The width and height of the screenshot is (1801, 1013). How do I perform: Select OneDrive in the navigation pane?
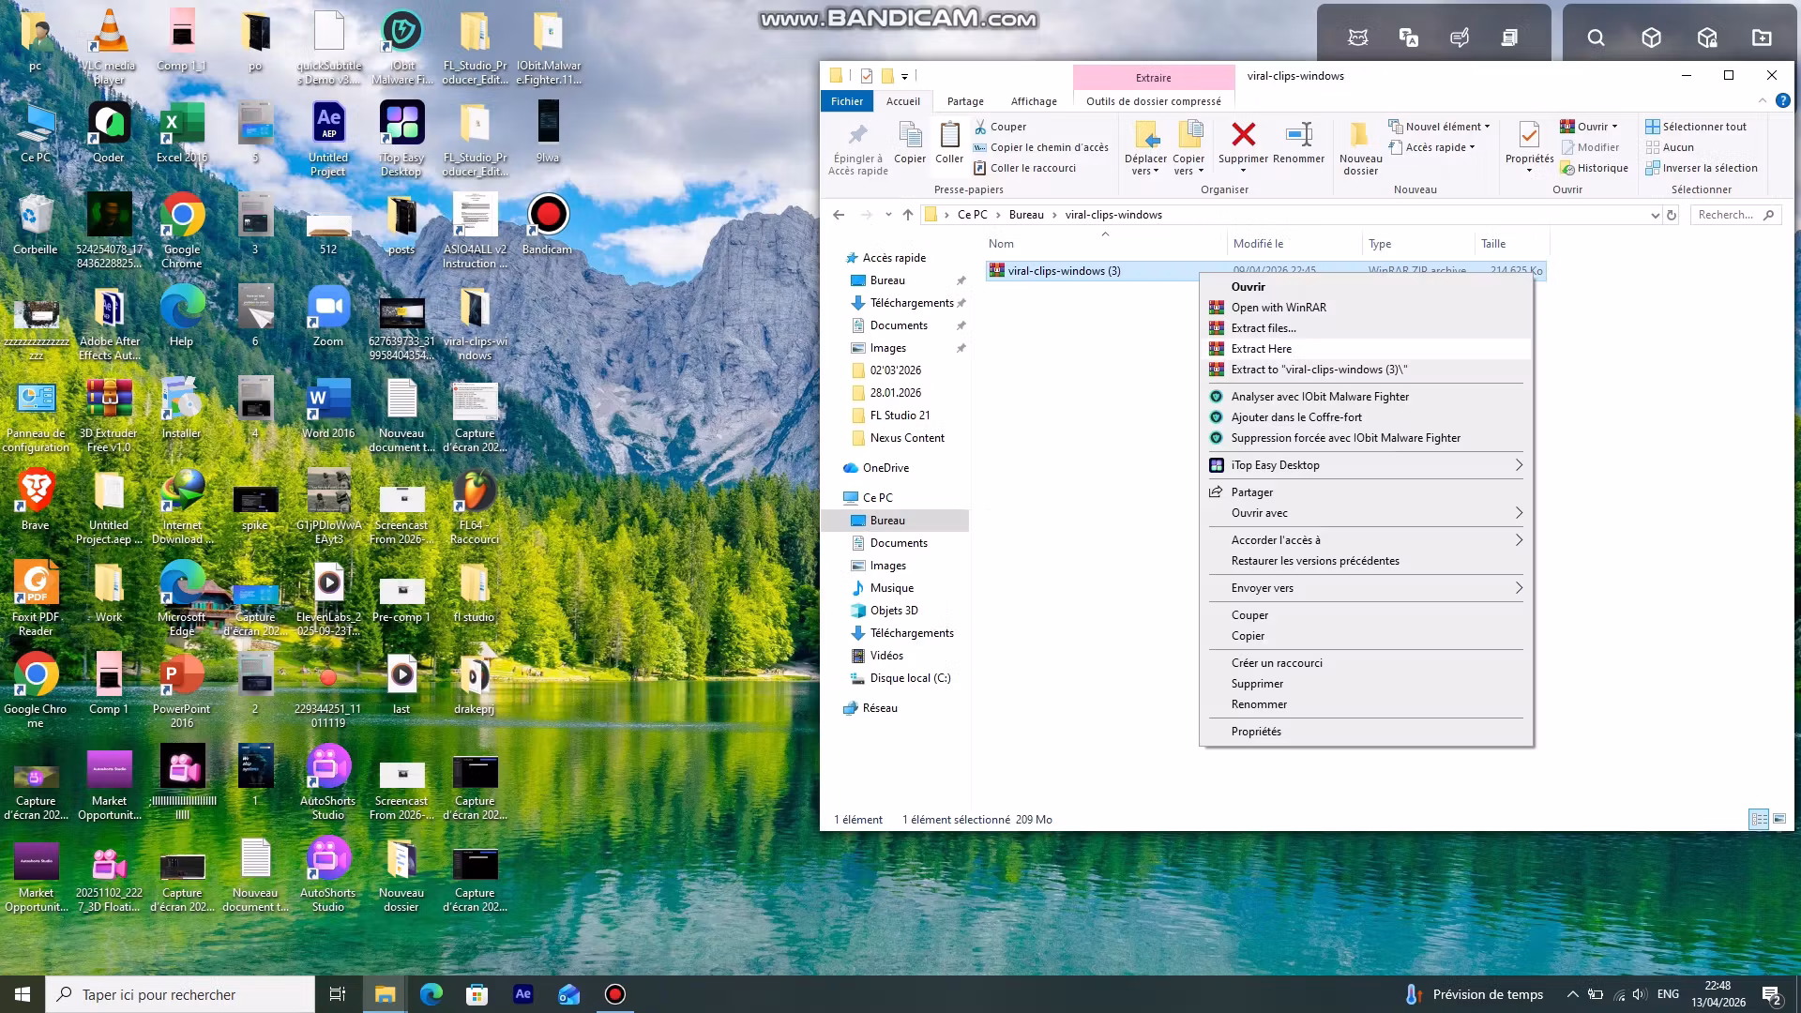[x=885, y=468]
